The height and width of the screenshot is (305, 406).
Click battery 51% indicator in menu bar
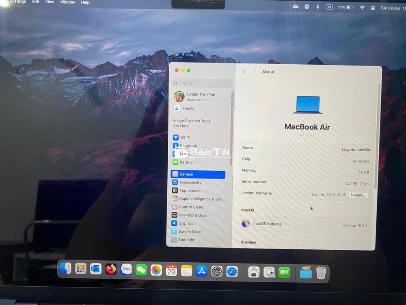tap(346, 7)
